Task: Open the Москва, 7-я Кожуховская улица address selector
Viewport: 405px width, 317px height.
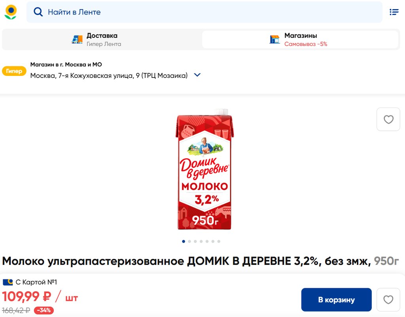Action: 109,75
